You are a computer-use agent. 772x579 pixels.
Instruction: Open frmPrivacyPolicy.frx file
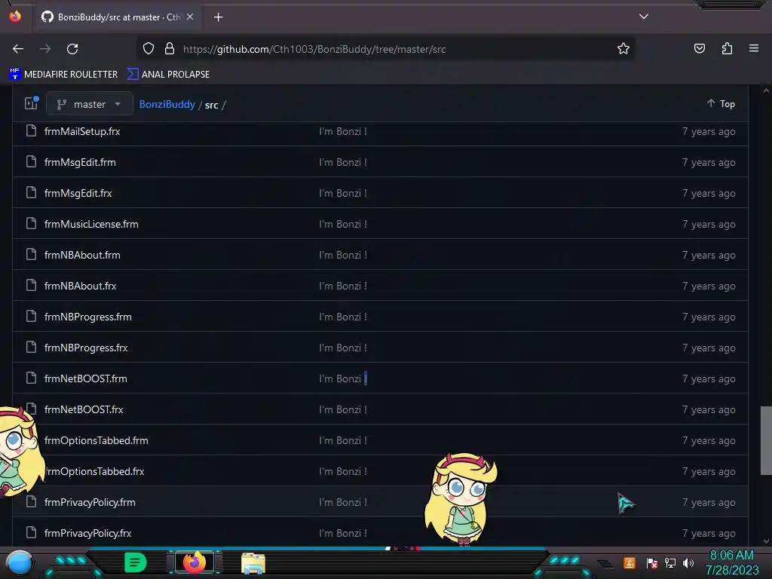88,533
